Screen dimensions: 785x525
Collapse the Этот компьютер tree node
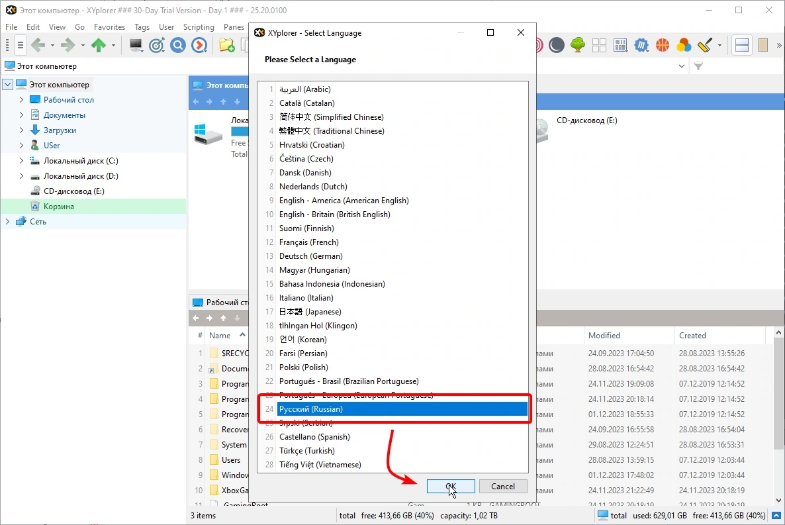tap(7, 85)
